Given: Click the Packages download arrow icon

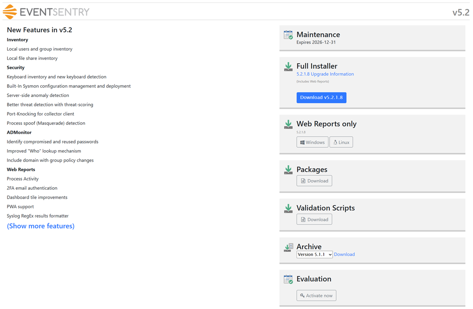Looking at the screenshot, I should coord(288,170).
